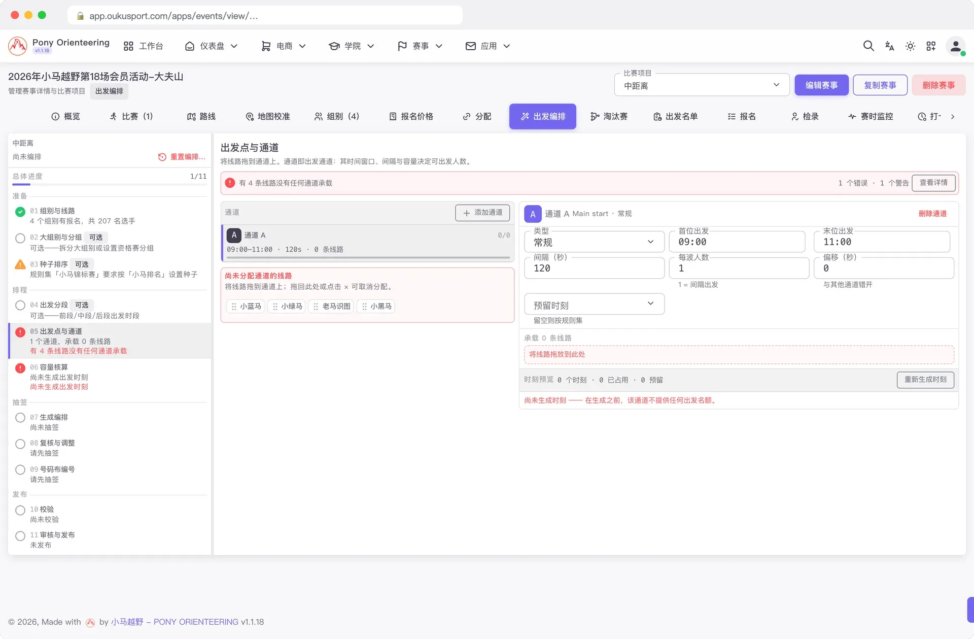Select step circle for 10 校验
974x639 pixels.
pyautogui.click(x=20, y=510)
